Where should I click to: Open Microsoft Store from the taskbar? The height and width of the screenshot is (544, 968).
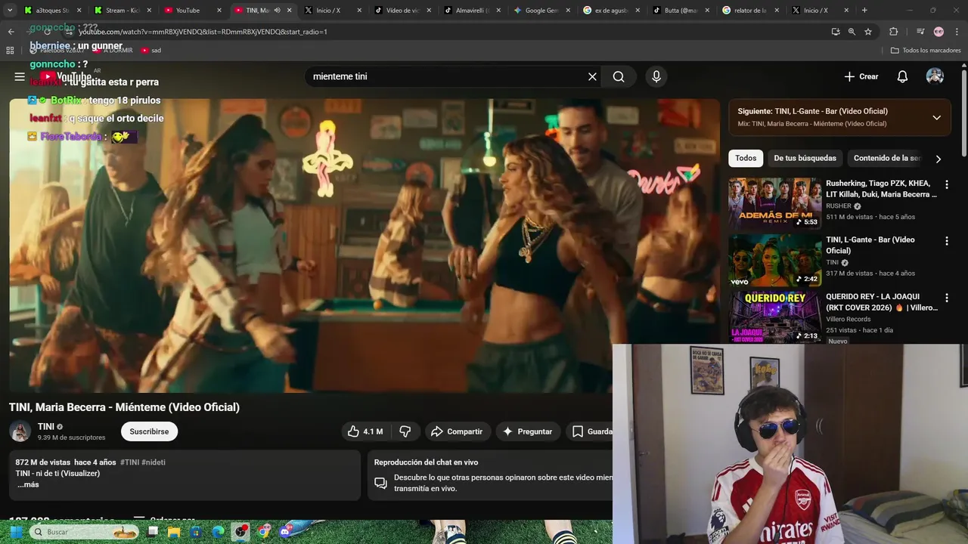pyautogui.click(x=197, y=532)
